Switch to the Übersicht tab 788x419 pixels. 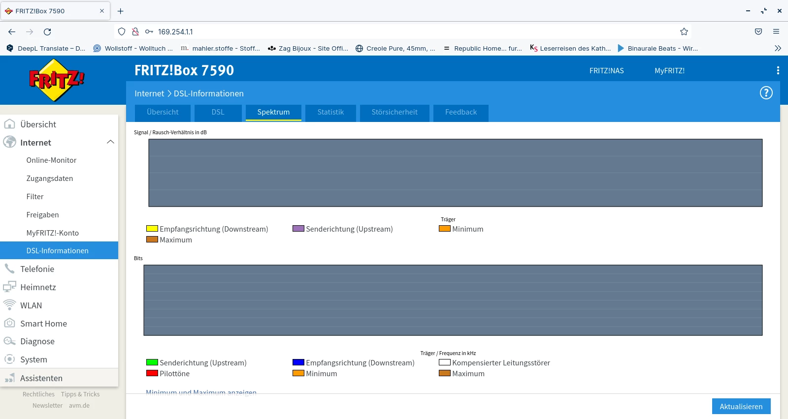click(163, 112)
